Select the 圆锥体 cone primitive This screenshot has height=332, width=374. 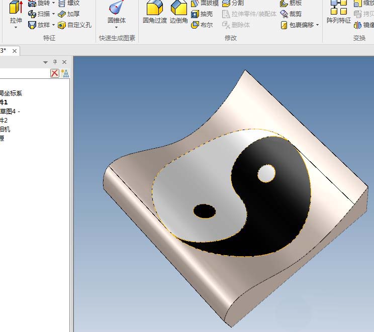117,12
